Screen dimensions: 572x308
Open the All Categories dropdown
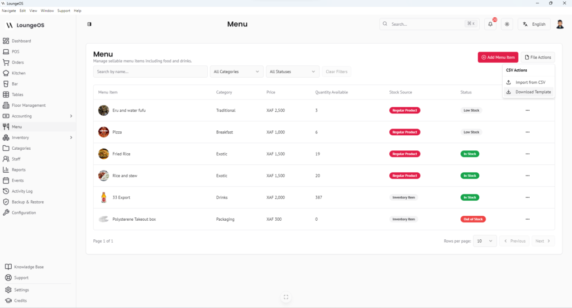click(x=236, y=72)
